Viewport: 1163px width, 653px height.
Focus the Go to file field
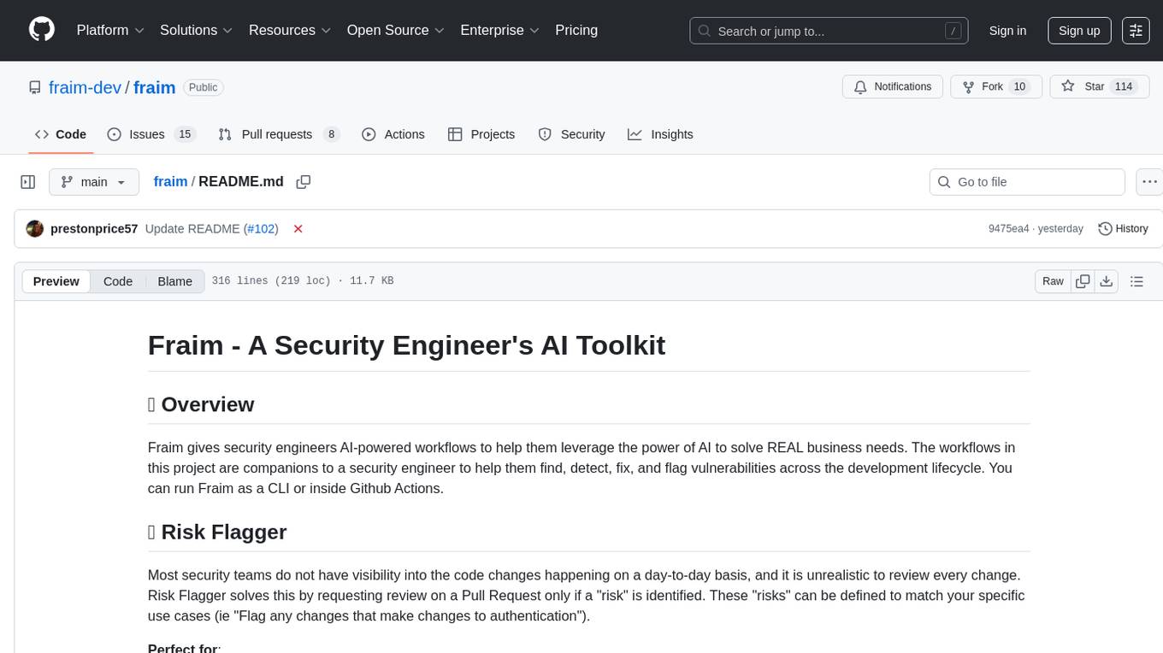click(x=1027, y=182)
